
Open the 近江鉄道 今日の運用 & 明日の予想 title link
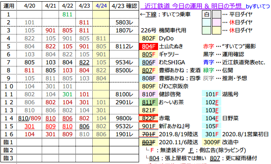tap(193, 6)
